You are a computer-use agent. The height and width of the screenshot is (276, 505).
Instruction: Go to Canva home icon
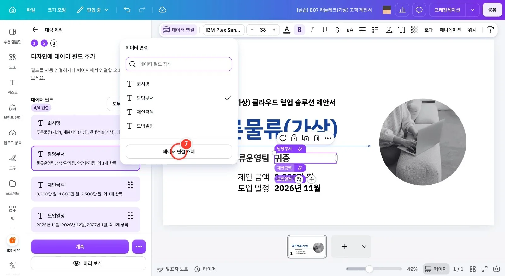pos(13,10)
